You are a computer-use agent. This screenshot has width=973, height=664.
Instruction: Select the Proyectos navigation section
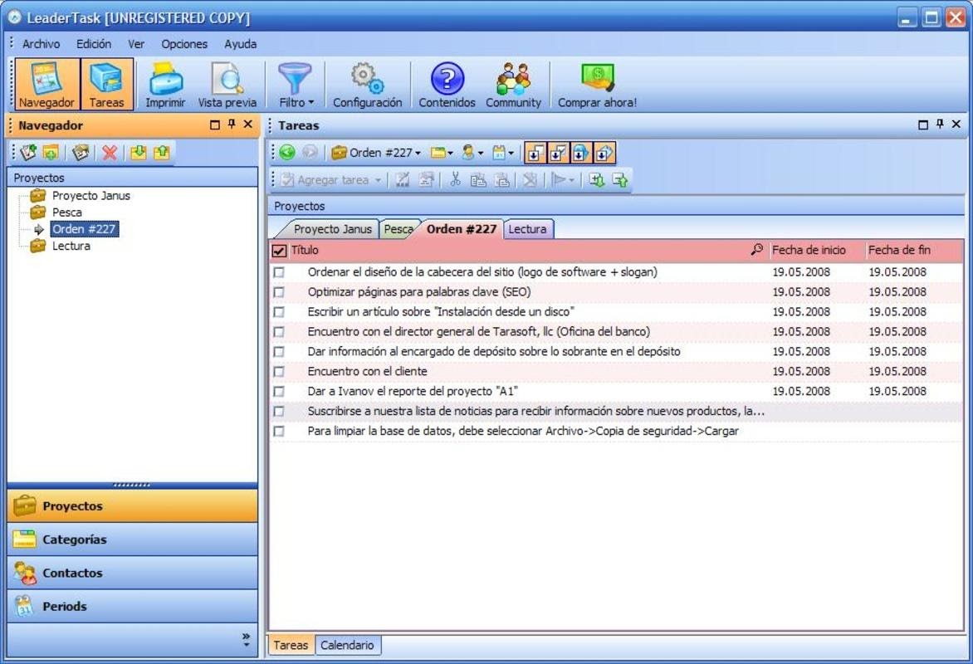coord(132,505)
